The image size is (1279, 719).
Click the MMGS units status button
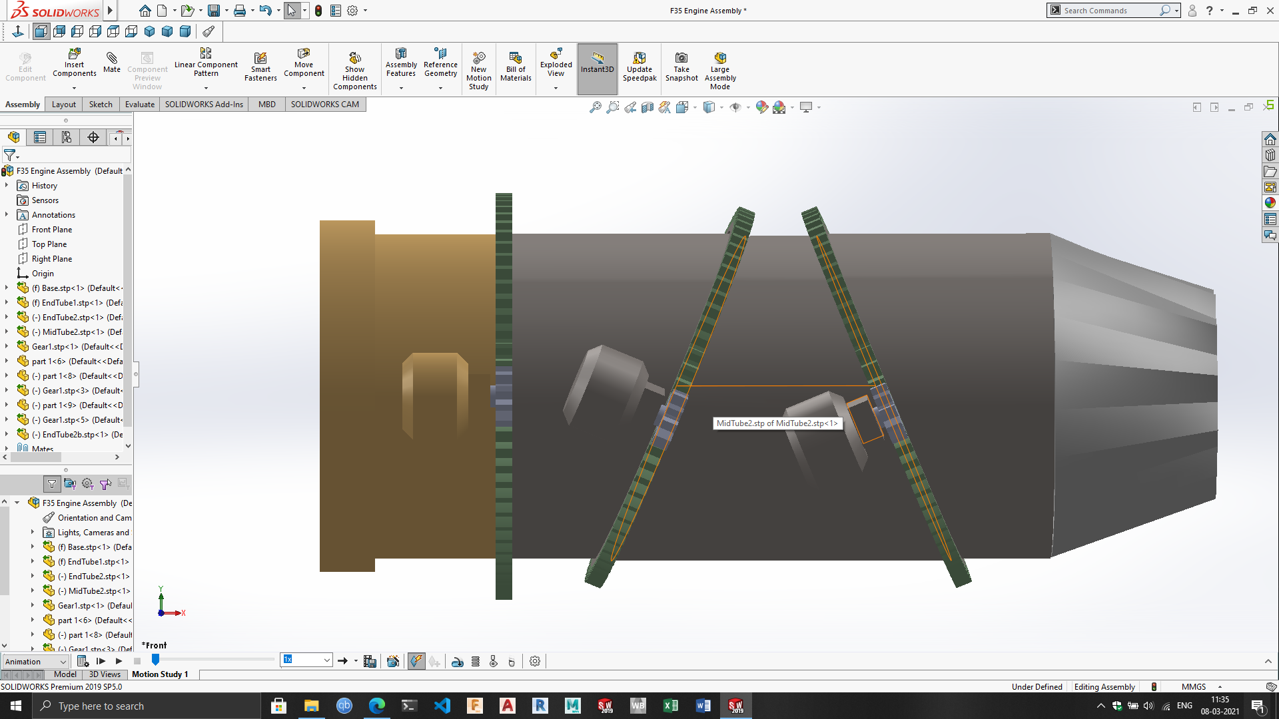(1194, 687)
